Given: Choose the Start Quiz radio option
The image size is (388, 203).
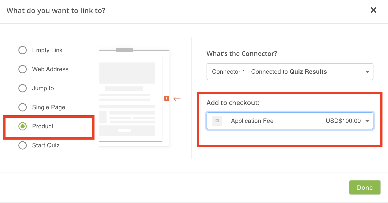Looking at the screenshot, I should point(23,145).
